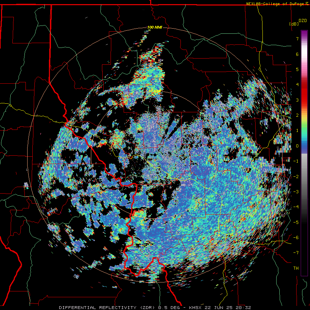
Task: Click the 4 value on color scale
Action: [297, 85]
